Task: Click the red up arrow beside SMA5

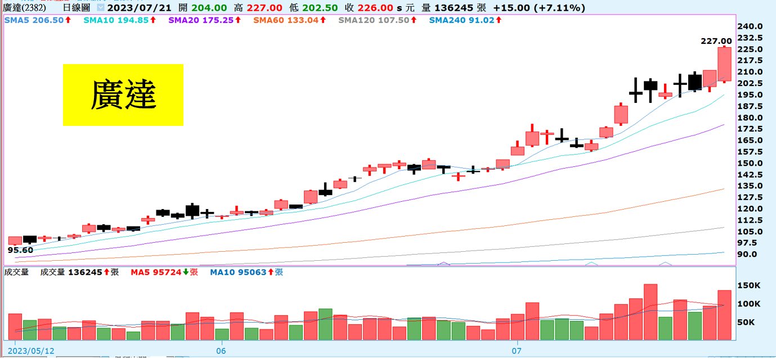Action: pos(68,20)
